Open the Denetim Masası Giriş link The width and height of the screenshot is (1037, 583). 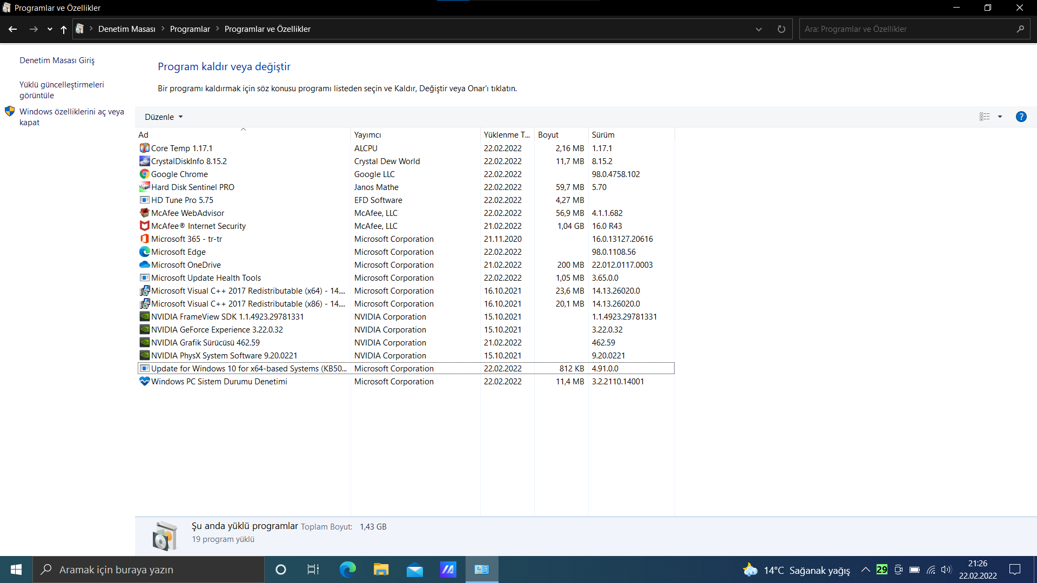click(57, 60)
